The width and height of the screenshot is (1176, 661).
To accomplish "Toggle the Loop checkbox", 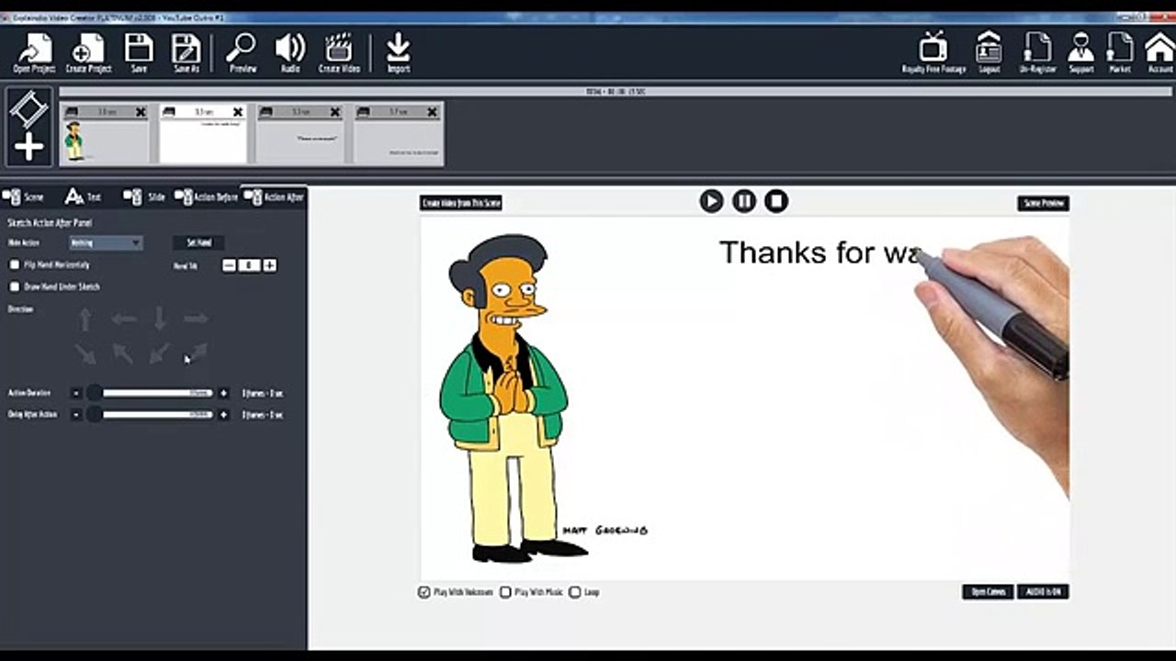I will 575,592.
